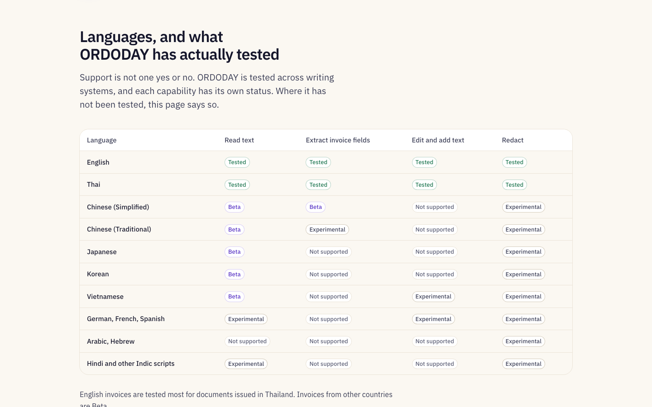Click the 'Languages, and what ORDODAY has actually tested' heading

[179, 46]
